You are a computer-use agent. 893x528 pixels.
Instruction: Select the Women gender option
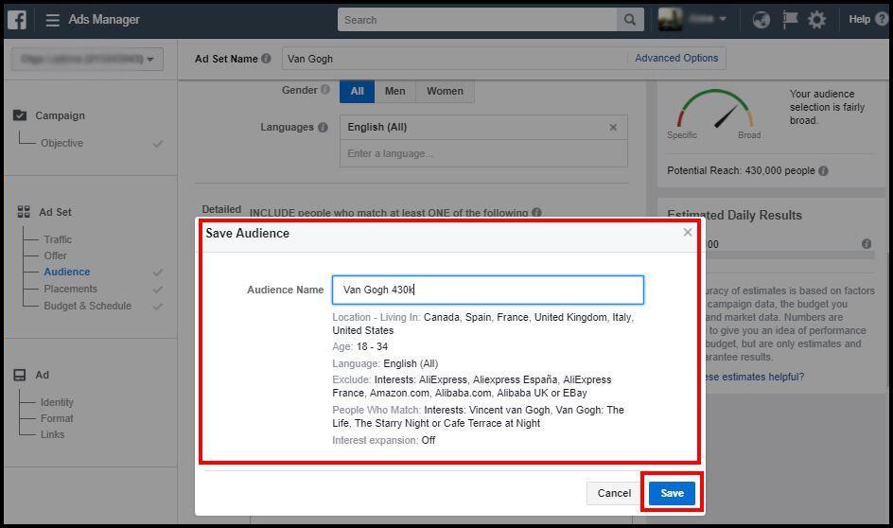[445, 91]
